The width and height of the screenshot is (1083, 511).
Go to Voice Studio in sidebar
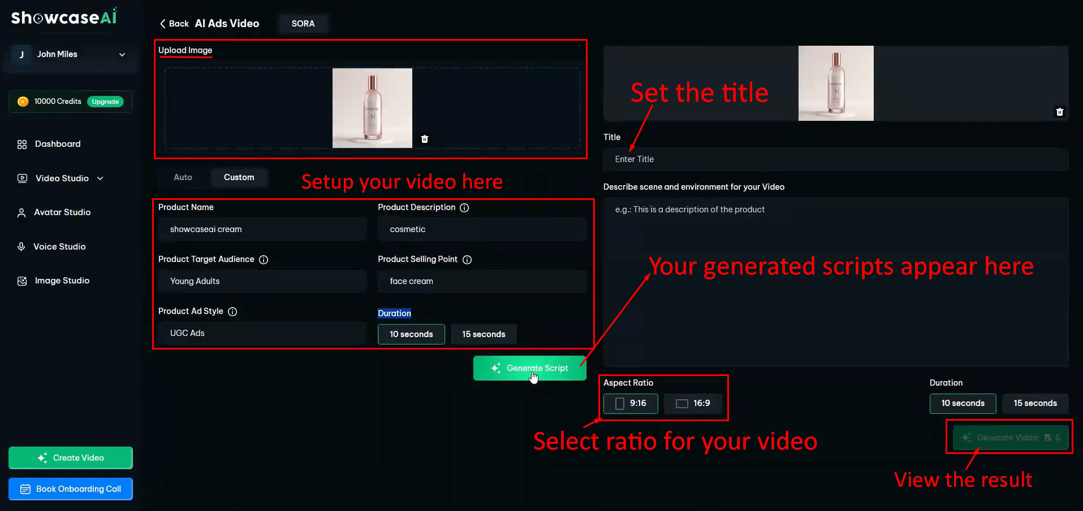(x=59, y=247)
